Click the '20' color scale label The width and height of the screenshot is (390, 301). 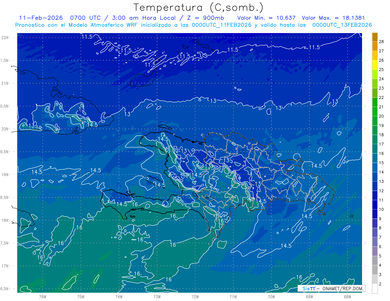pyautogui.click(x=382, y=116)
